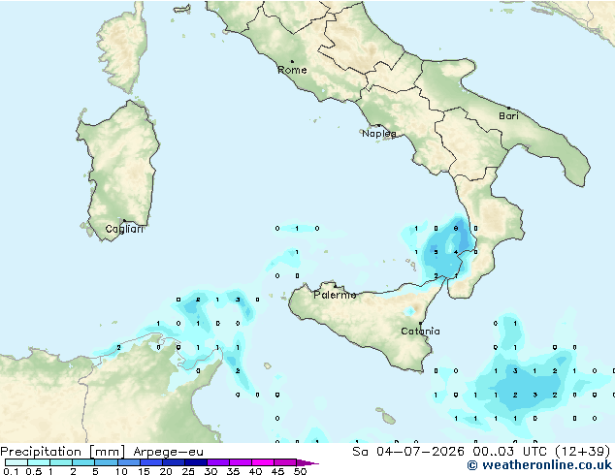Open the weatheronline.co.uk copyright link
Screen dimensions: 615x475
(x=539, y=465)
